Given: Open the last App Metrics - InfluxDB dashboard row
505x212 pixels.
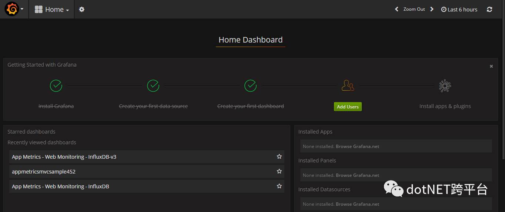Looking at the screenshot, I should pyautogui.click(x=147, y=186).
